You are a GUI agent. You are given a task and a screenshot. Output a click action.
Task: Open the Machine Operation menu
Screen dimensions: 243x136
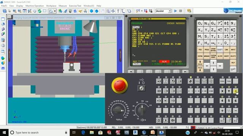point(35,6)
